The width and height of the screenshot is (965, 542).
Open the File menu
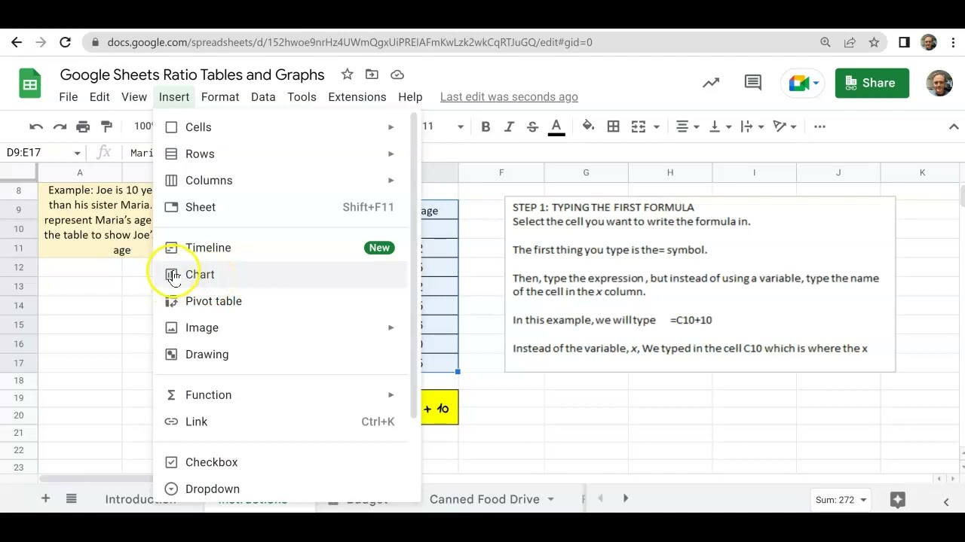click(69, 96)
